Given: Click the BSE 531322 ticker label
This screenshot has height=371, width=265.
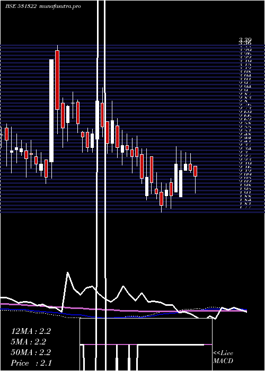Looking at the screenshot, I should [x=21, y=6].
